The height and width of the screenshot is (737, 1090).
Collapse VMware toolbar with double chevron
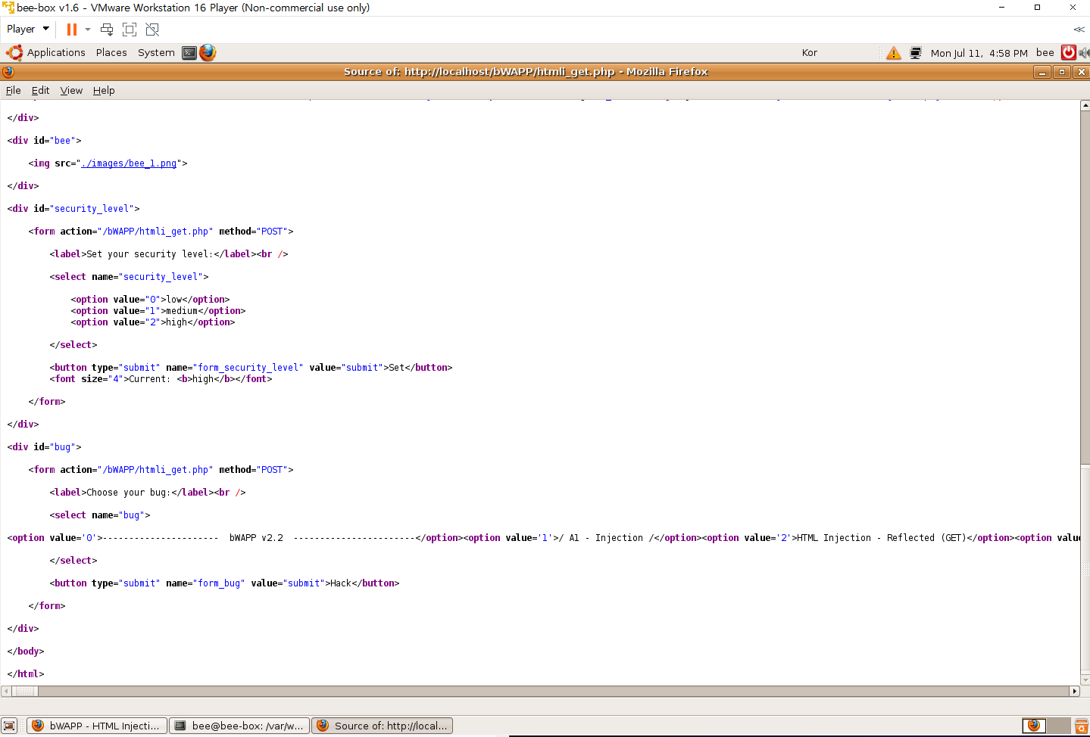[x=1079, y=30]
